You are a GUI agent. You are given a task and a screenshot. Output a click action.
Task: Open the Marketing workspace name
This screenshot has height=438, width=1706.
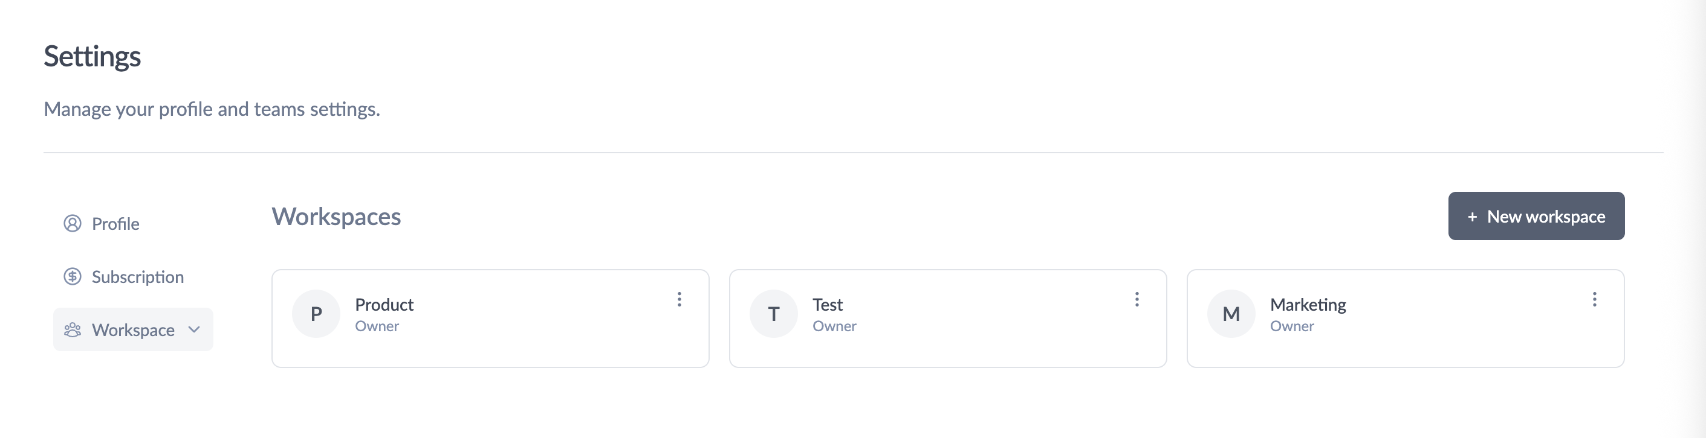click(1308, 305)
